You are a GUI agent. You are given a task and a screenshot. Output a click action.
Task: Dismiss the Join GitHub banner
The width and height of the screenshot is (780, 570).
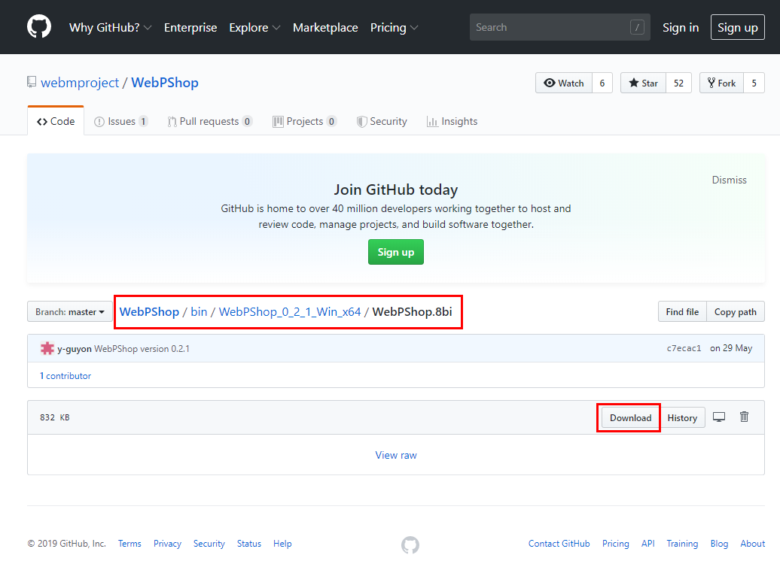point(729,180)
